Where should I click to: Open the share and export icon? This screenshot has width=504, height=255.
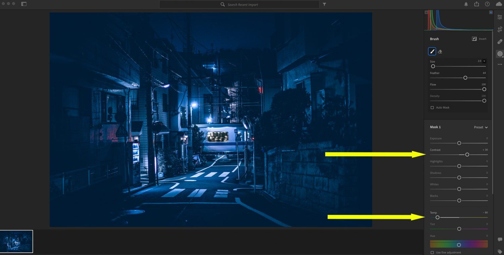click(476, 4)
